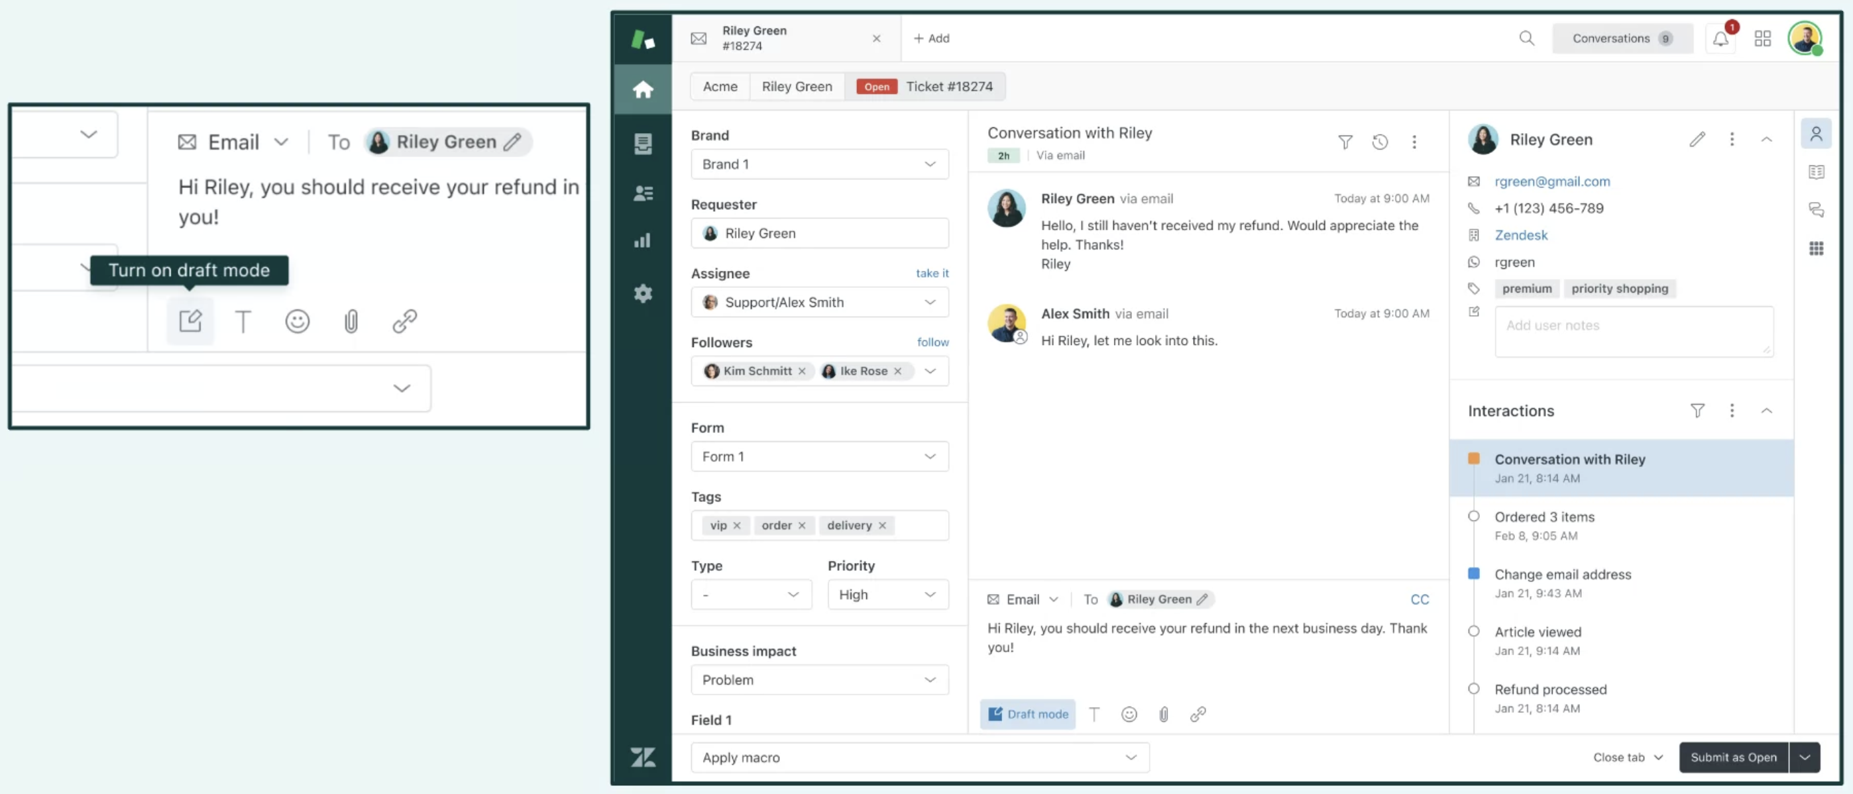Open the notifications bell icon
The image size is (1853, 794).
(1720, 39)
